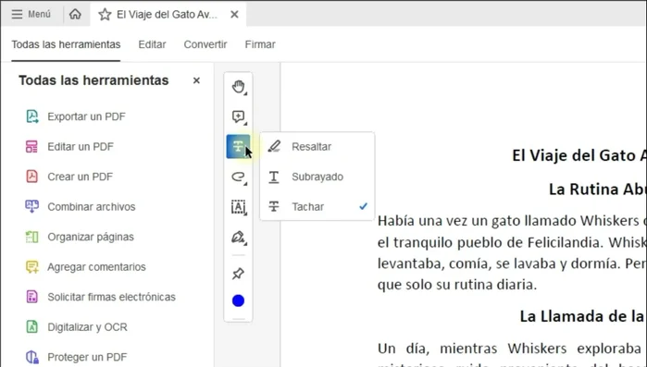This screenshot has height=367, width=647.
Task: Select the text box tool
Action: click(238, 207)
